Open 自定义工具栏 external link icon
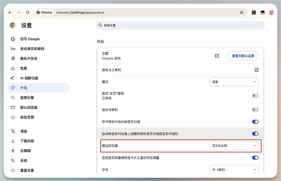This screenshot has width=281, height=181. [257, 70]
